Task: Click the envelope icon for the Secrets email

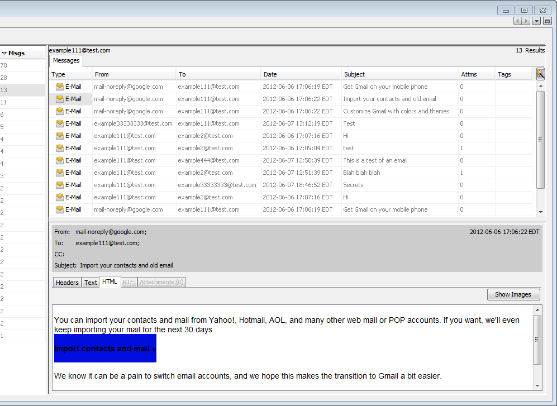Action: 59,185
